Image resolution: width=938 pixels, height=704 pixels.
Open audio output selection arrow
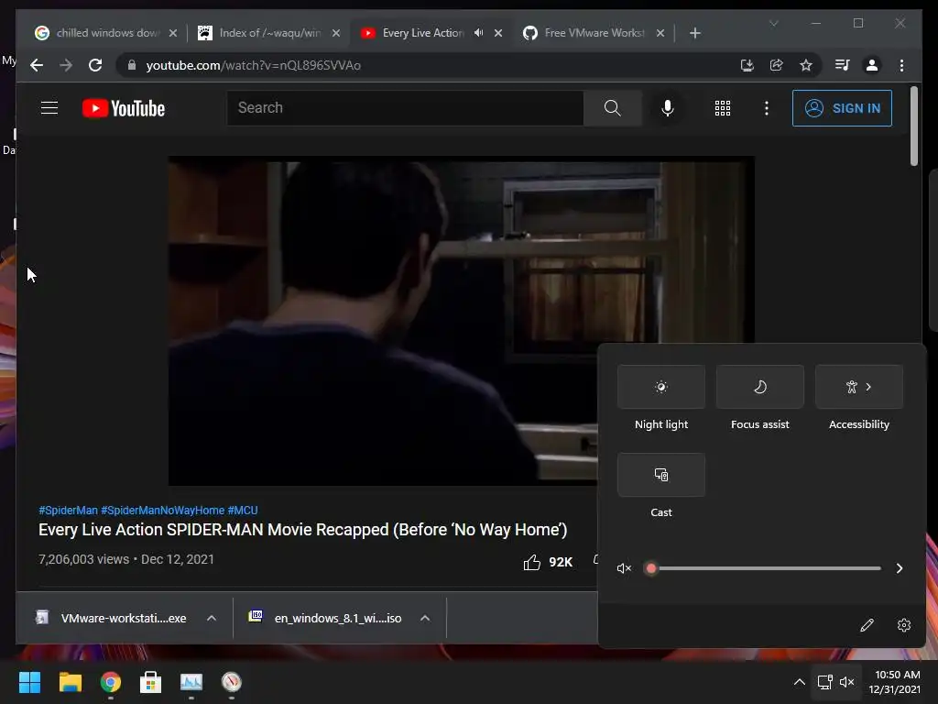tap(900, 568)
